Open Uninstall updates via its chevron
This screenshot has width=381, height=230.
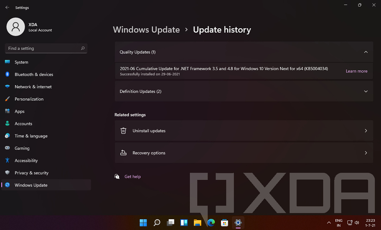[366, 131]
